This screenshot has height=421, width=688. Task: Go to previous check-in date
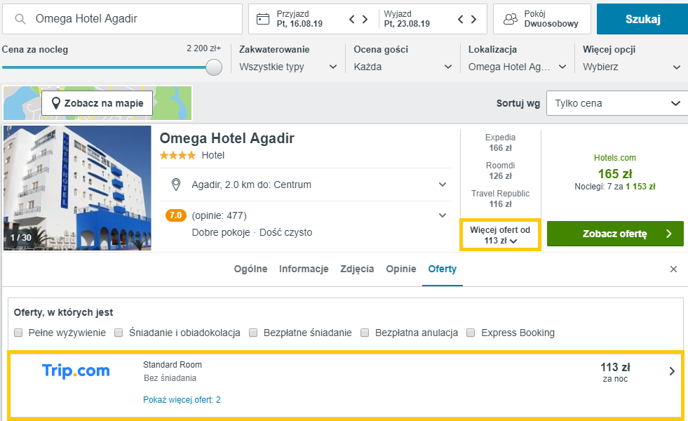click(352, 19)
